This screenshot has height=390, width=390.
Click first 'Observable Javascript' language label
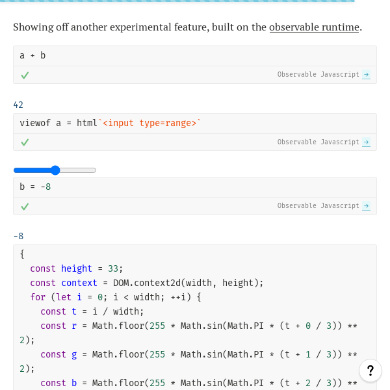coord(318,75)
